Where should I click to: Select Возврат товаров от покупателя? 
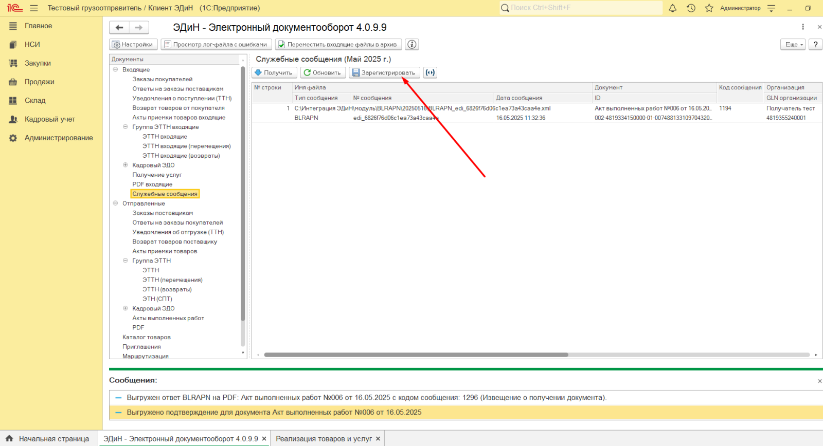point(178,108)
